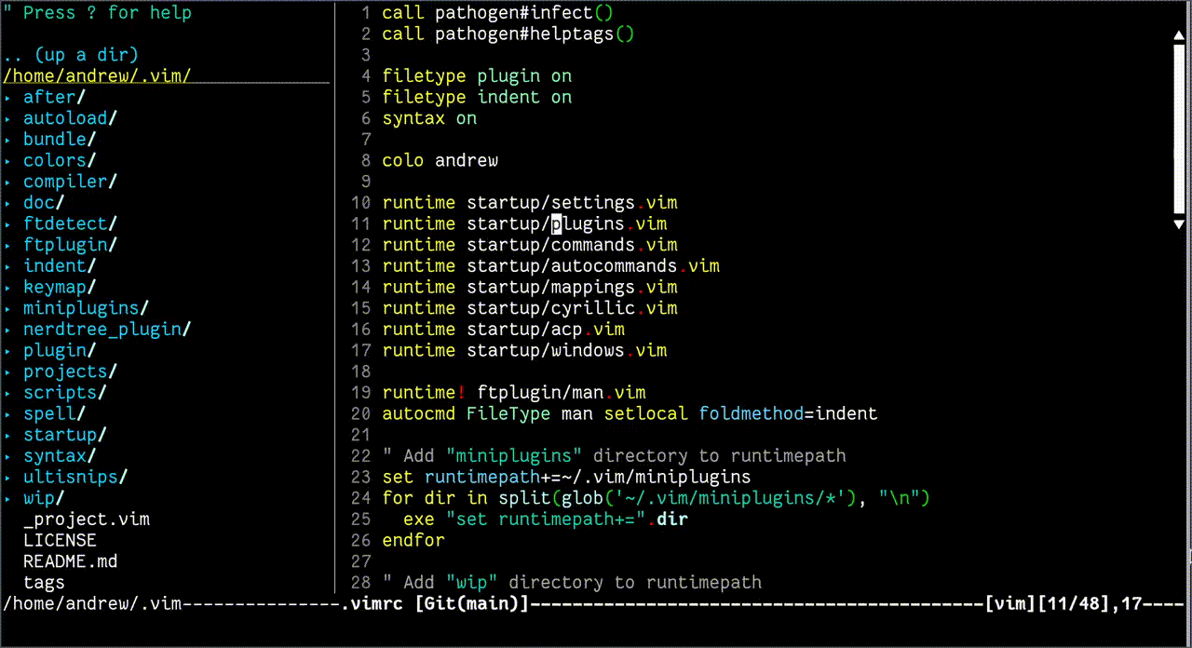The width and height of the screenshot is (1192, 648).
Task: Expand the doc/ directory arrow
Action: tap(7, 203)
